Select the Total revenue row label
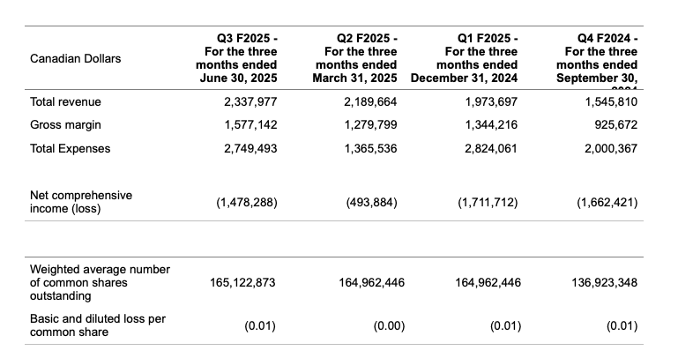This screenshot has height=358, width=678. tap(66, 102)
